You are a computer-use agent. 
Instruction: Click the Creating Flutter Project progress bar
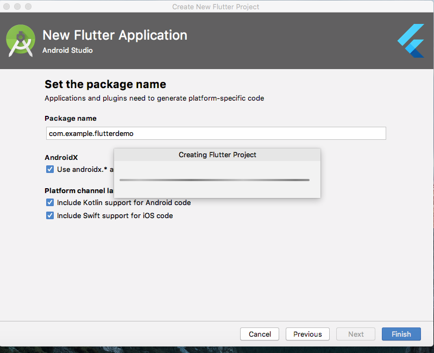pyautogui.click(x=215, y=180)
